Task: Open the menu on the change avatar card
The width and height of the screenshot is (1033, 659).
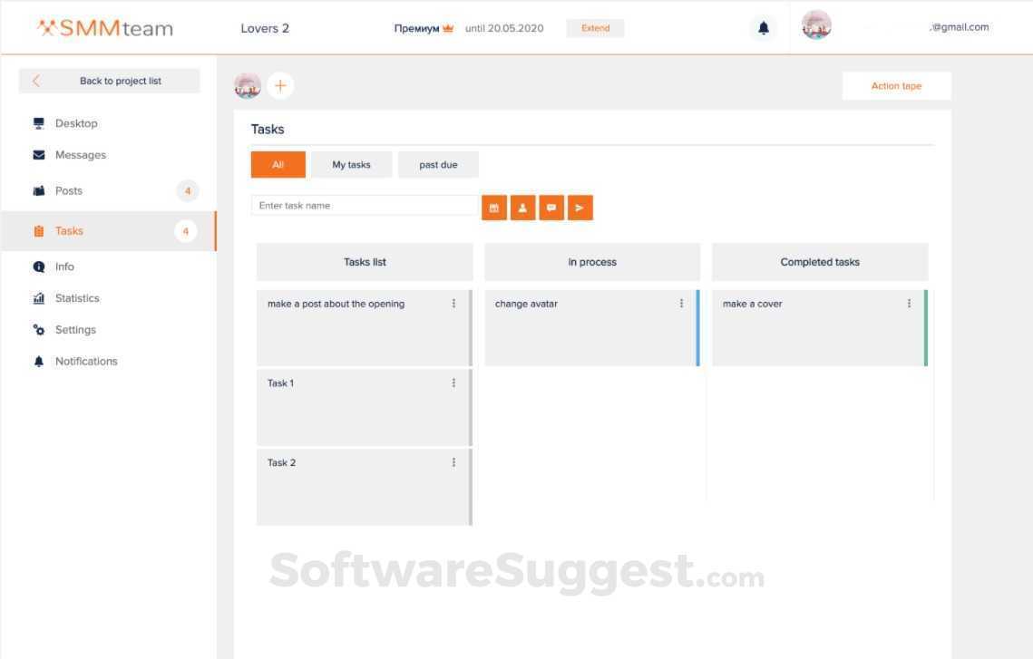Action: click(x=681, y=304)
